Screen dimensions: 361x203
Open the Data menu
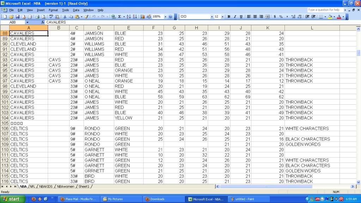click(x=76, y=10)
